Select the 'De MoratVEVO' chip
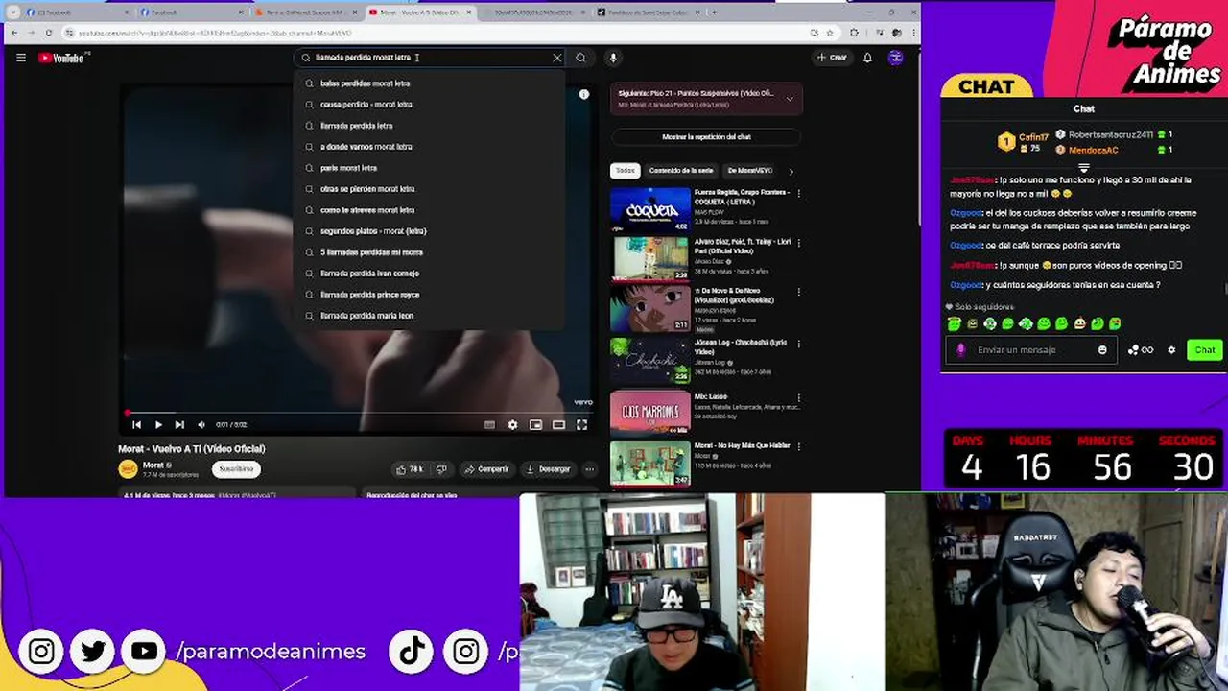 pos(749,171)
